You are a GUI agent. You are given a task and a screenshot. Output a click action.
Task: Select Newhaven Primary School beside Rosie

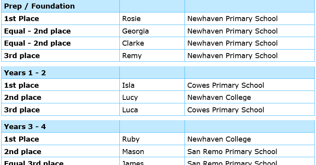tap(233, 19)
